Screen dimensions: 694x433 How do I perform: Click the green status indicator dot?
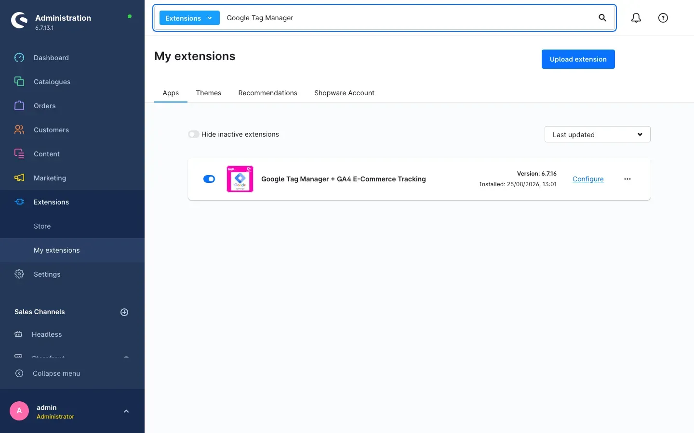[130, 16]
